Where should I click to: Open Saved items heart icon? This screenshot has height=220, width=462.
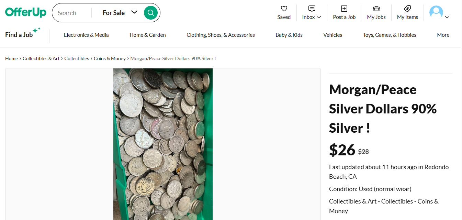[x=284, y=9]
